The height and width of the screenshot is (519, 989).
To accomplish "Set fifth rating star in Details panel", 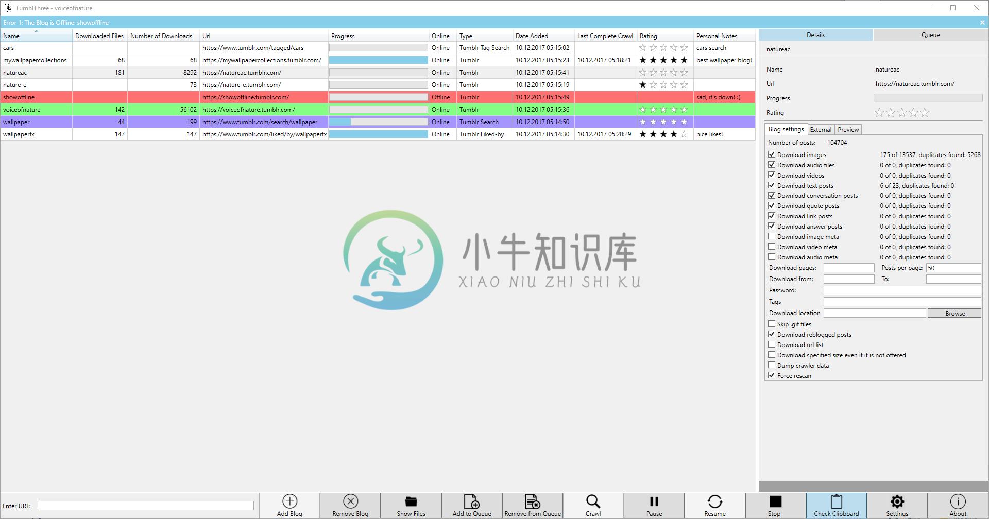I will [925, 112].
